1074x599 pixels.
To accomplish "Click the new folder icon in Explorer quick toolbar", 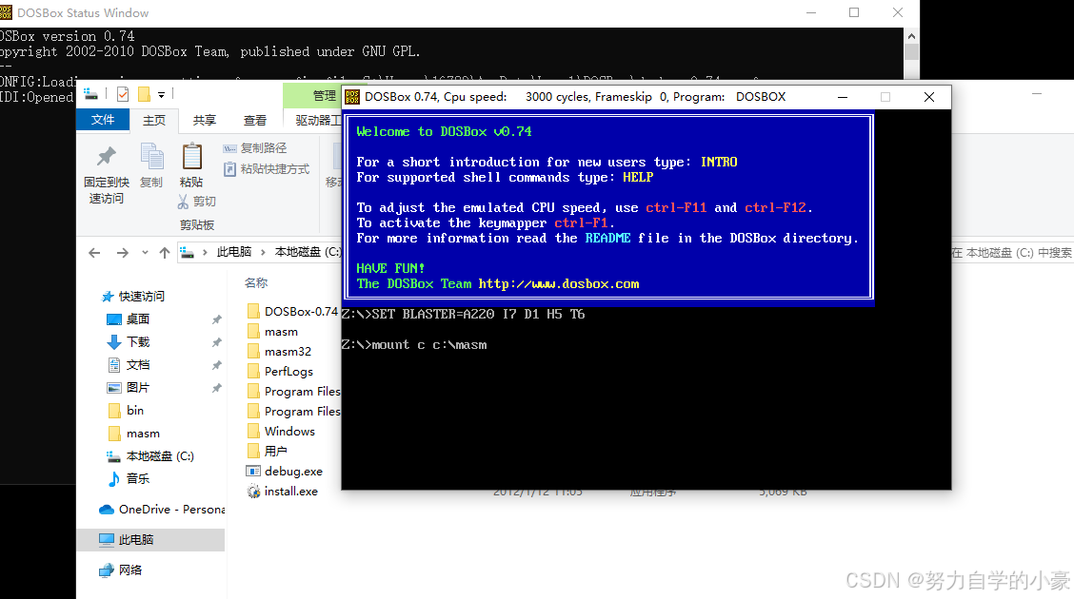I will coord(144,94).
